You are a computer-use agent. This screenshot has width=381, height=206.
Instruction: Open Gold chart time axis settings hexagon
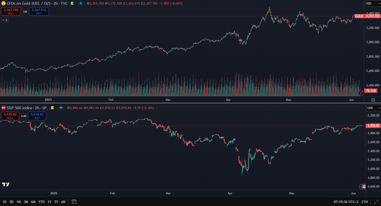click(373, 100)
